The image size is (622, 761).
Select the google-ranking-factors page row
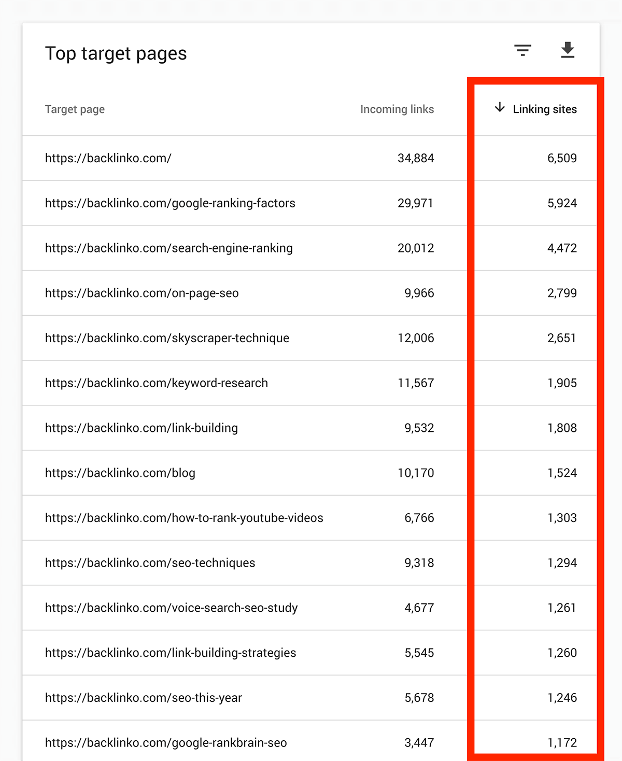[x=311, y=203]
